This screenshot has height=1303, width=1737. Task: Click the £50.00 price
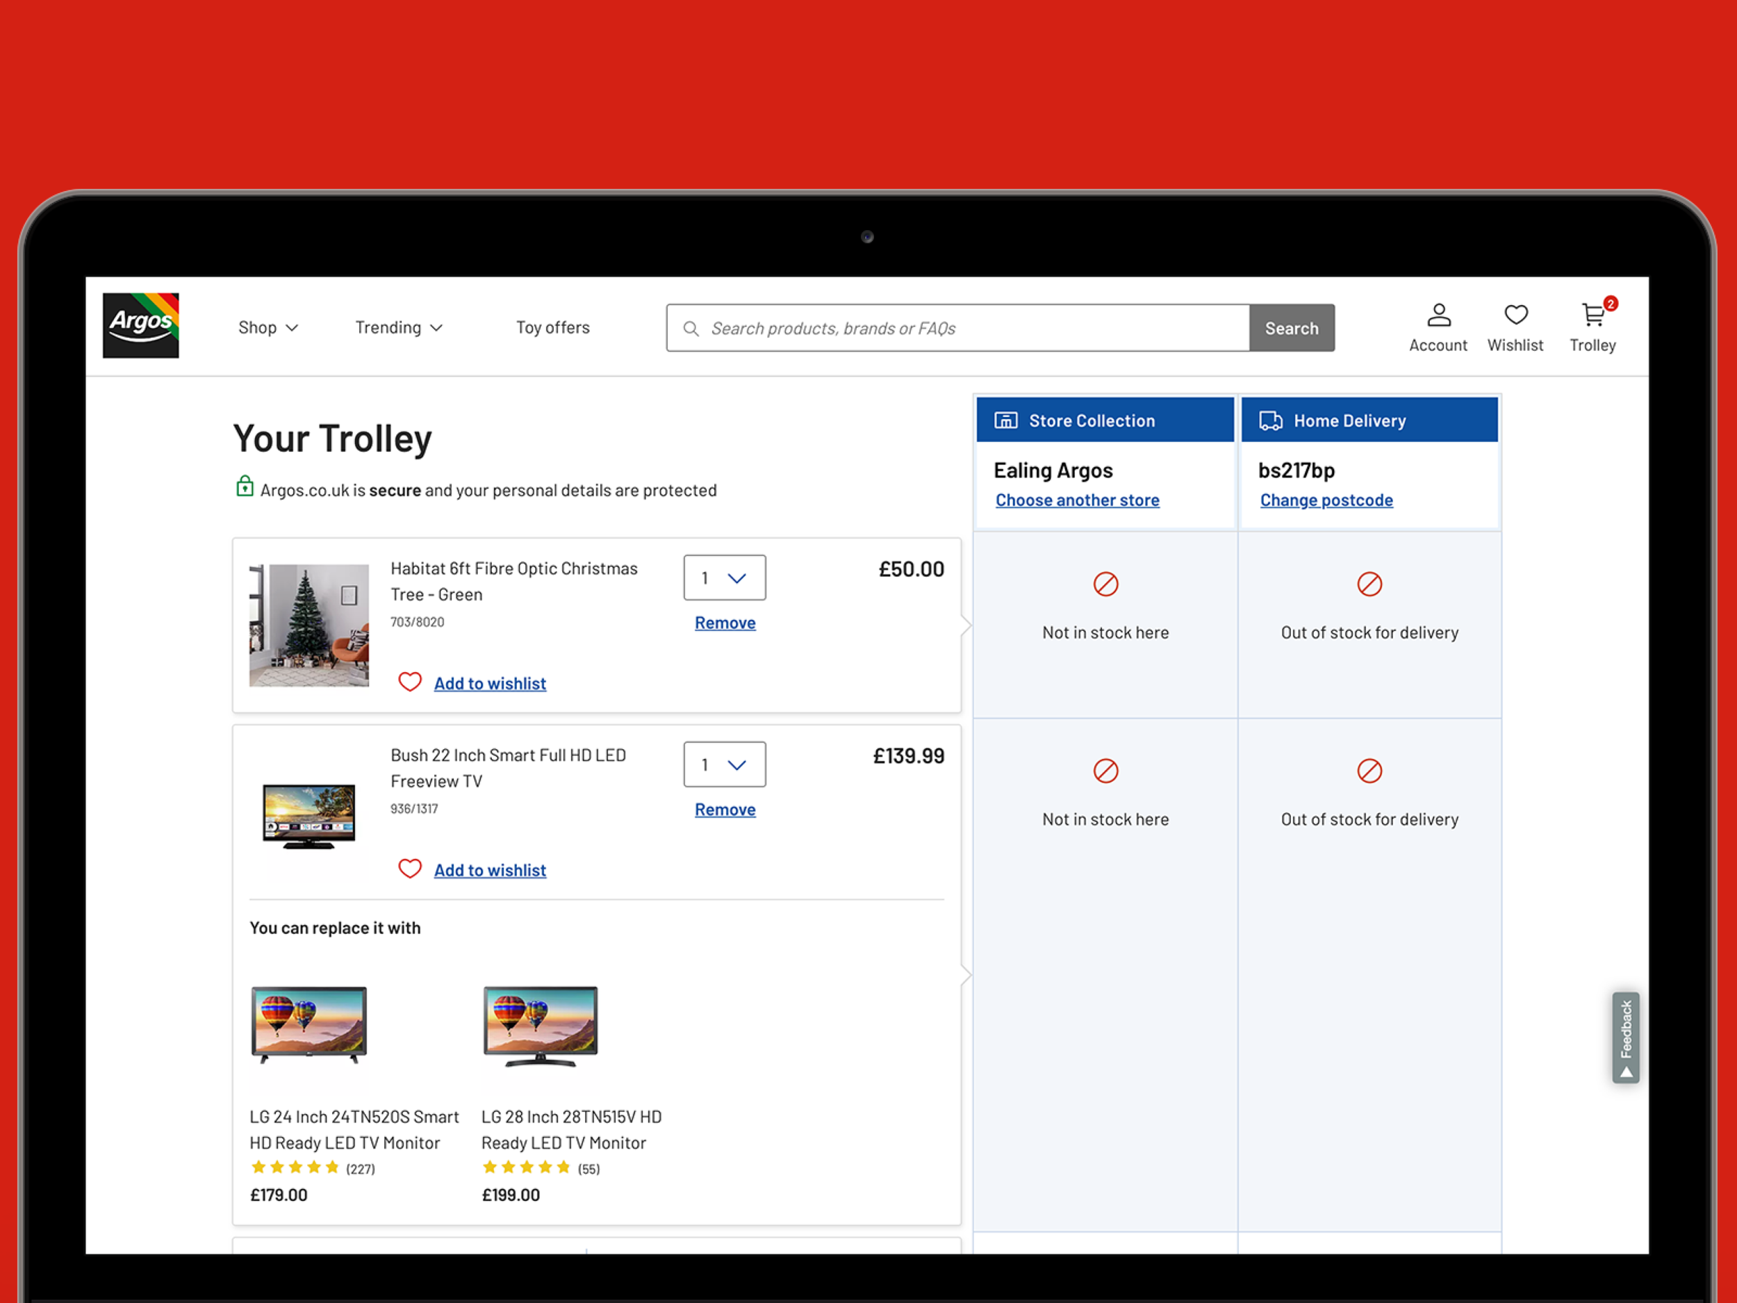tap(911, 569)
